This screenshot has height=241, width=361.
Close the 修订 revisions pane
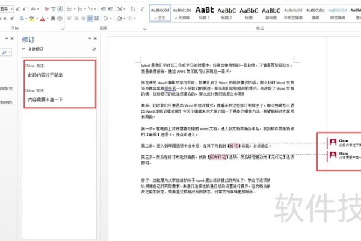coord(95,39)
